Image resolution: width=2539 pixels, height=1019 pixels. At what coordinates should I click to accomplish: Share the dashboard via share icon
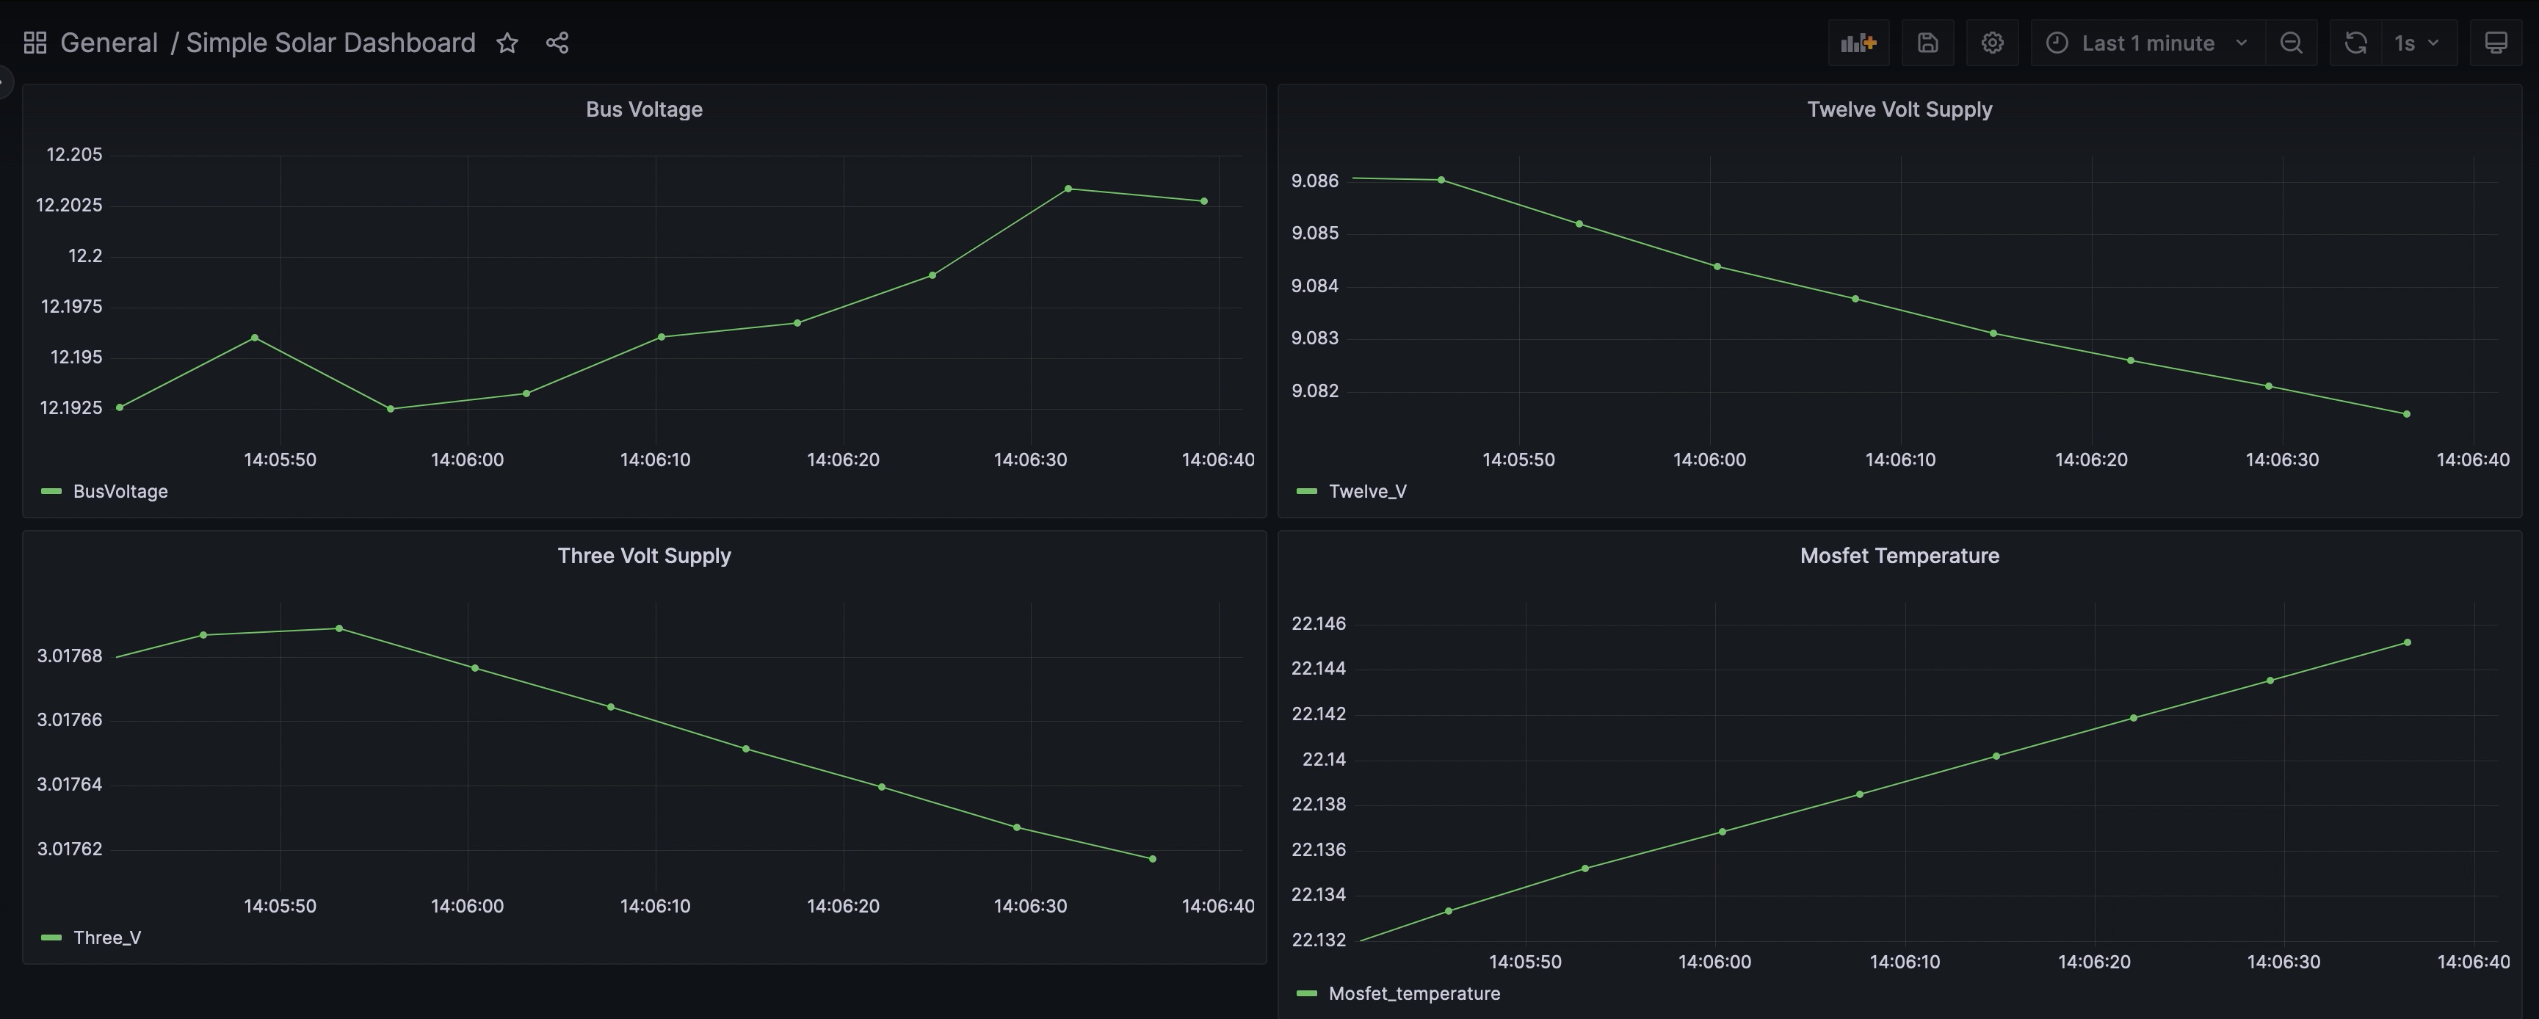point(557,43)
